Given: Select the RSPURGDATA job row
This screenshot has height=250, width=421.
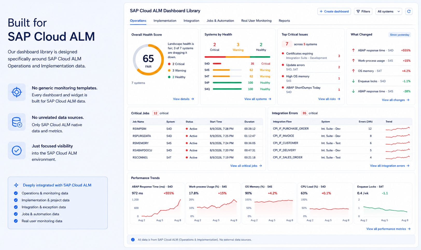Looking at the screenshot, I should (196, 136).
